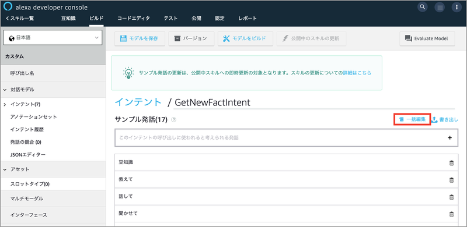Open アノテーションセット in sidebar

(34, 117)
